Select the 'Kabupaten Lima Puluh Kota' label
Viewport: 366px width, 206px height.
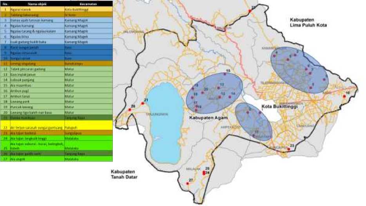[x=308, y=22]
